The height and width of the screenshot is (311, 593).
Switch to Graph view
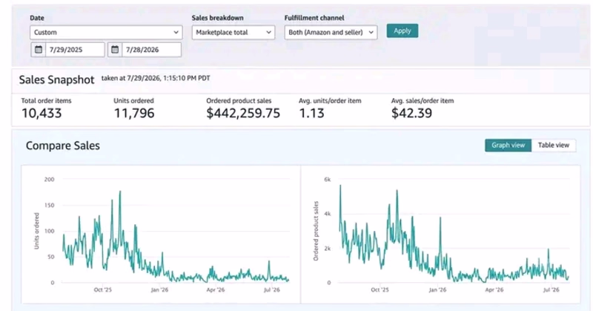(x=508, y=145)
